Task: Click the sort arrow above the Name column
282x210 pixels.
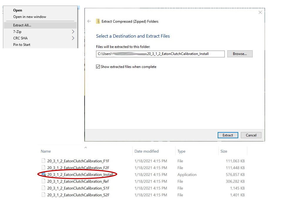Action: [85, 148]
